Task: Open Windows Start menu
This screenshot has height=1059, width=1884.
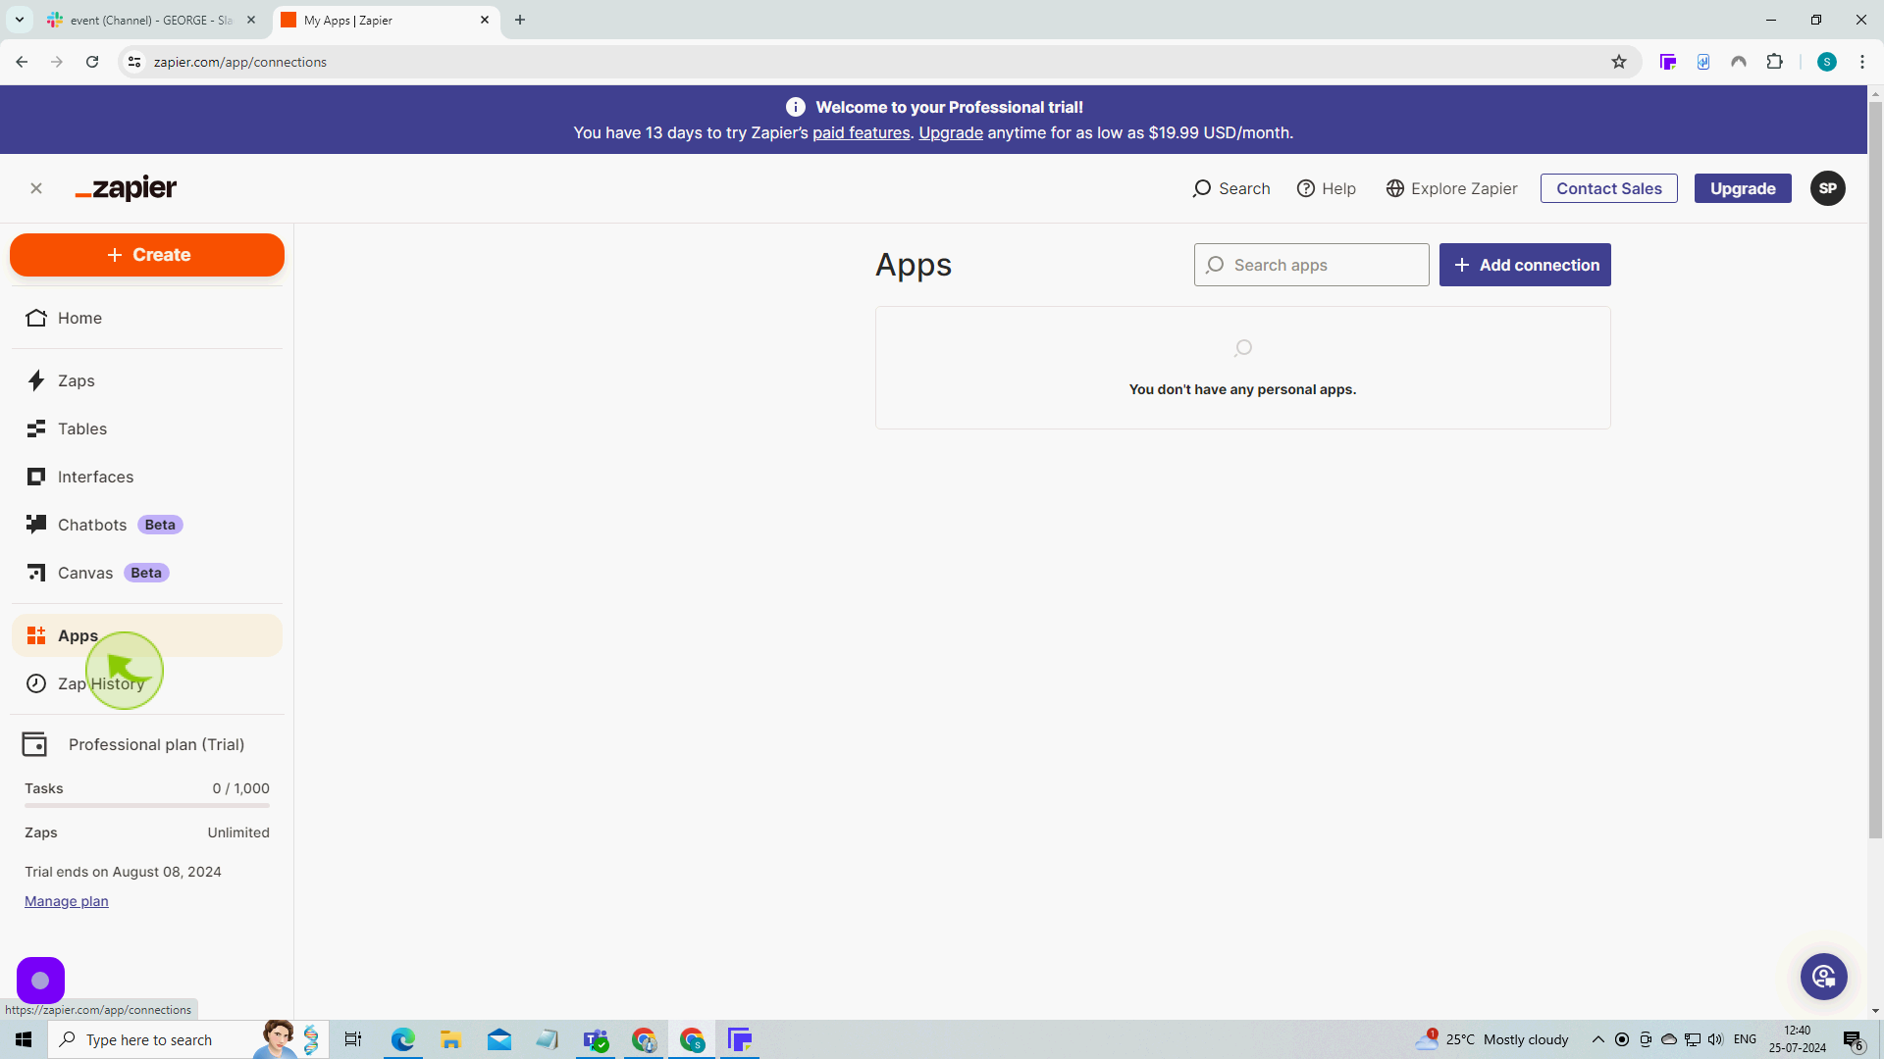Action: pyautogui.click(x=24, y=1039)
